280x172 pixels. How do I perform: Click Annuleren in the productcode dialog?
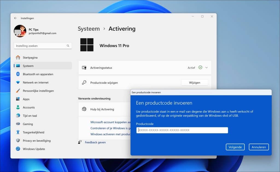tap(259, 147)
